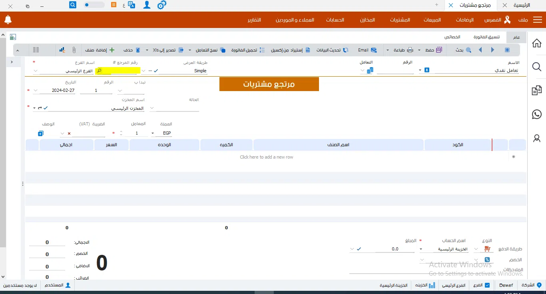546x294 pixels.
Task: Go to the next record using right arrow
Action: [x=492, y=50]
